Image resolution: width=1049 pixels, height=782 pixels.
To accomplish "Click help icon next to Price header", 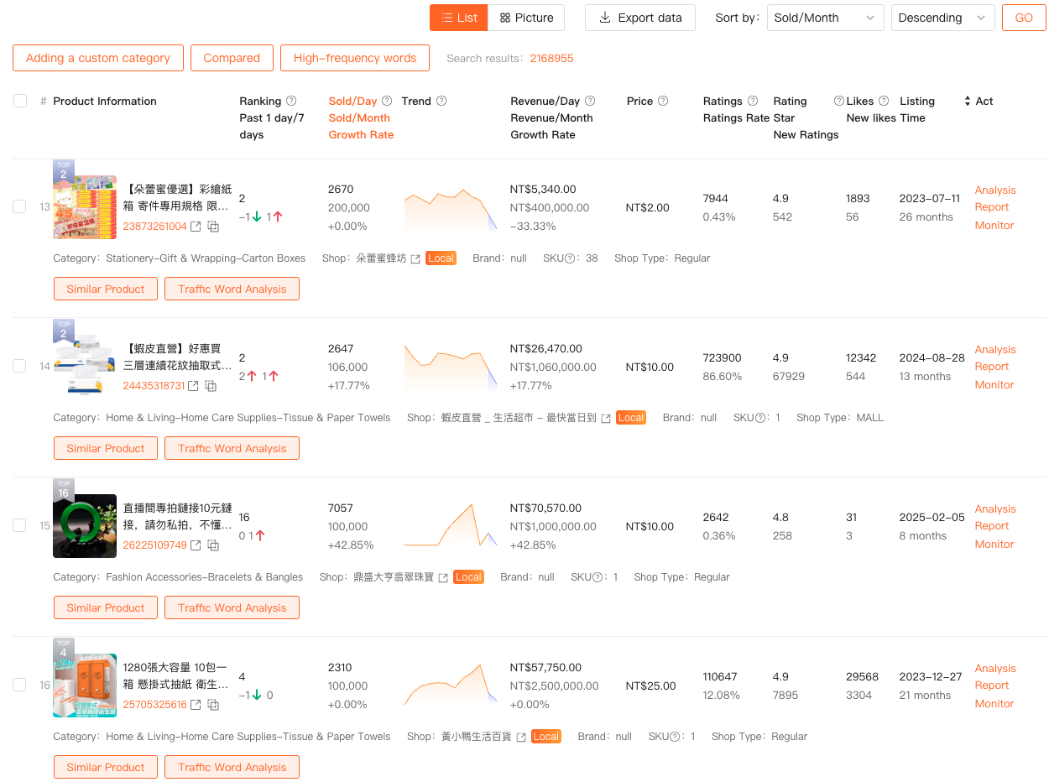I will tap(663, 102).
